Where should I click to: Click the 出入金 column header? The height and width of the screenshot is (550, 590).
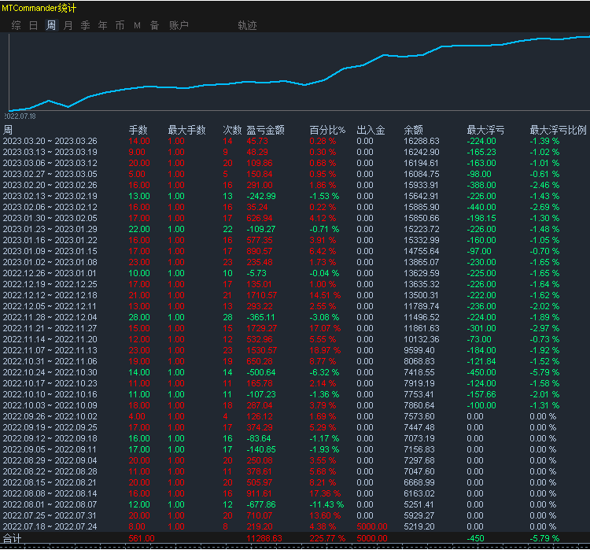pos(371,131)
